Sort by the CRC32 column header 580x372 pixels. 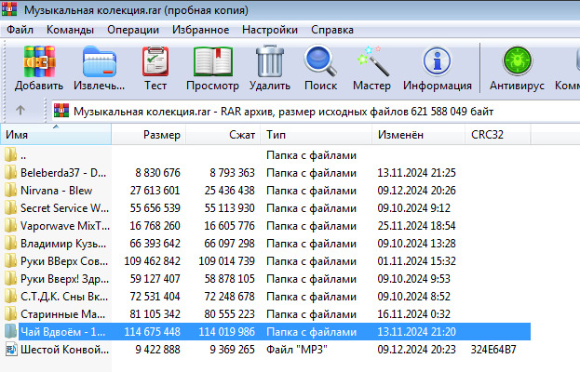(498, 135)
